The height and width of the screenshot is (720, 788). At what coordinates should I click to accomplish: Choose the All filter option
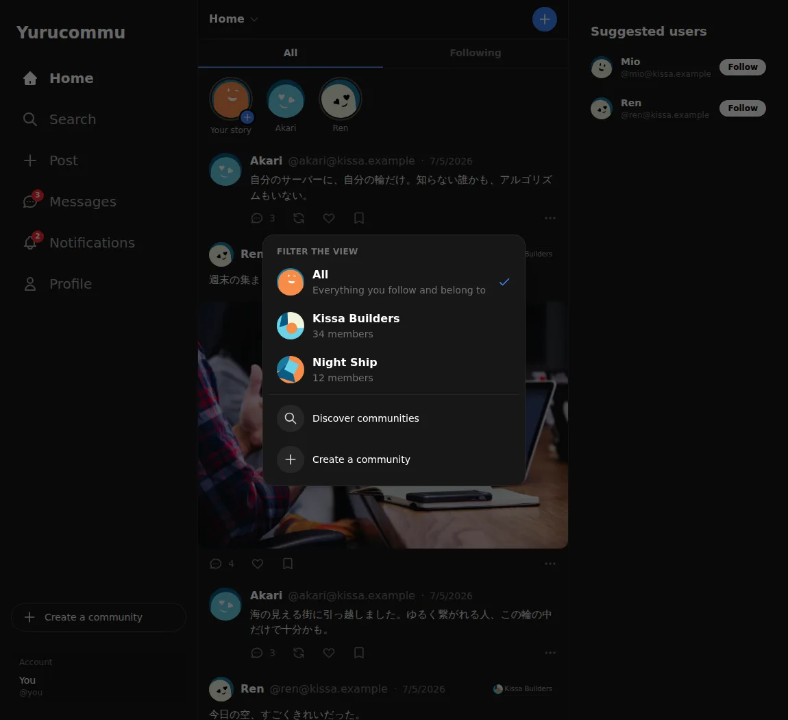(x=394, y=282)
